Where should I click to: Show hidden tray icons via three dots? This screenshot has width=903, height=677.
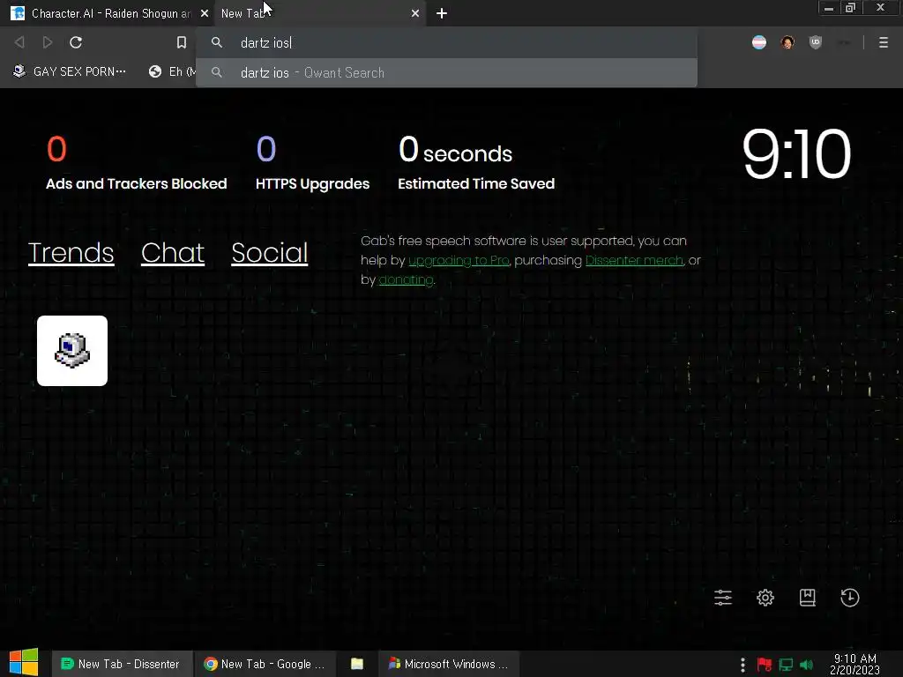743,665
